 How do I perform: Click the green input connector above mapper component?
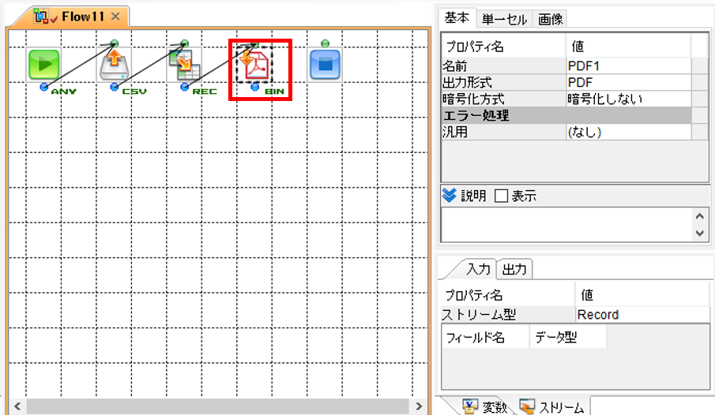pos(184,43)
